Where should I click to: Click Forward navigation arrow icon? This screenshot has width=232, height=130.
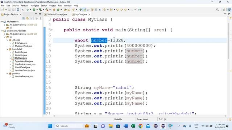coord(132,10)
